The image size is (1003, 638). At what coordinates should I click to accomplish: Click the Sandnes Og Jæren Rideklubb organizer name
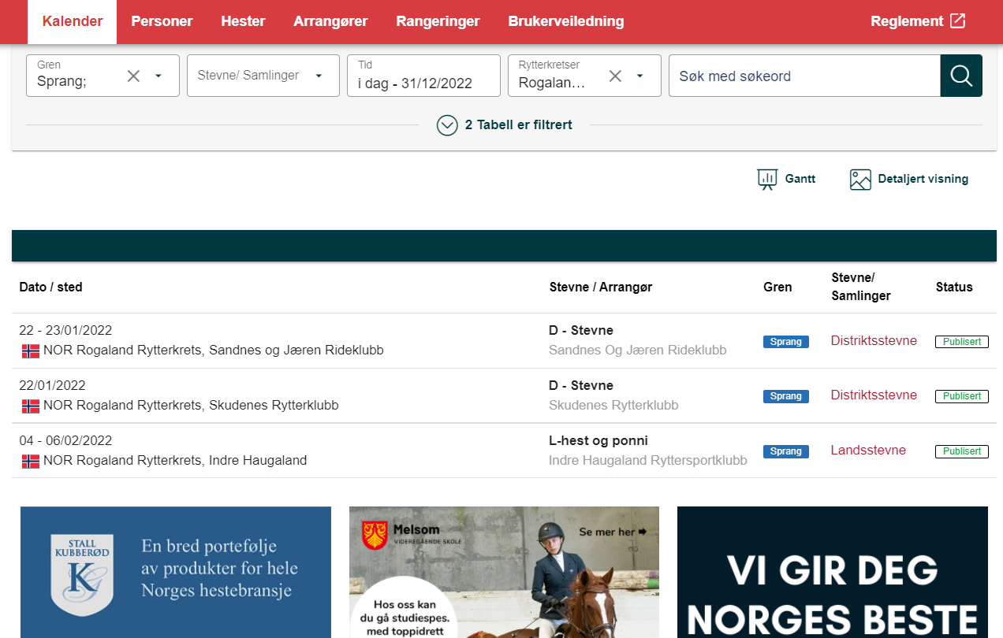click(637, 350)
